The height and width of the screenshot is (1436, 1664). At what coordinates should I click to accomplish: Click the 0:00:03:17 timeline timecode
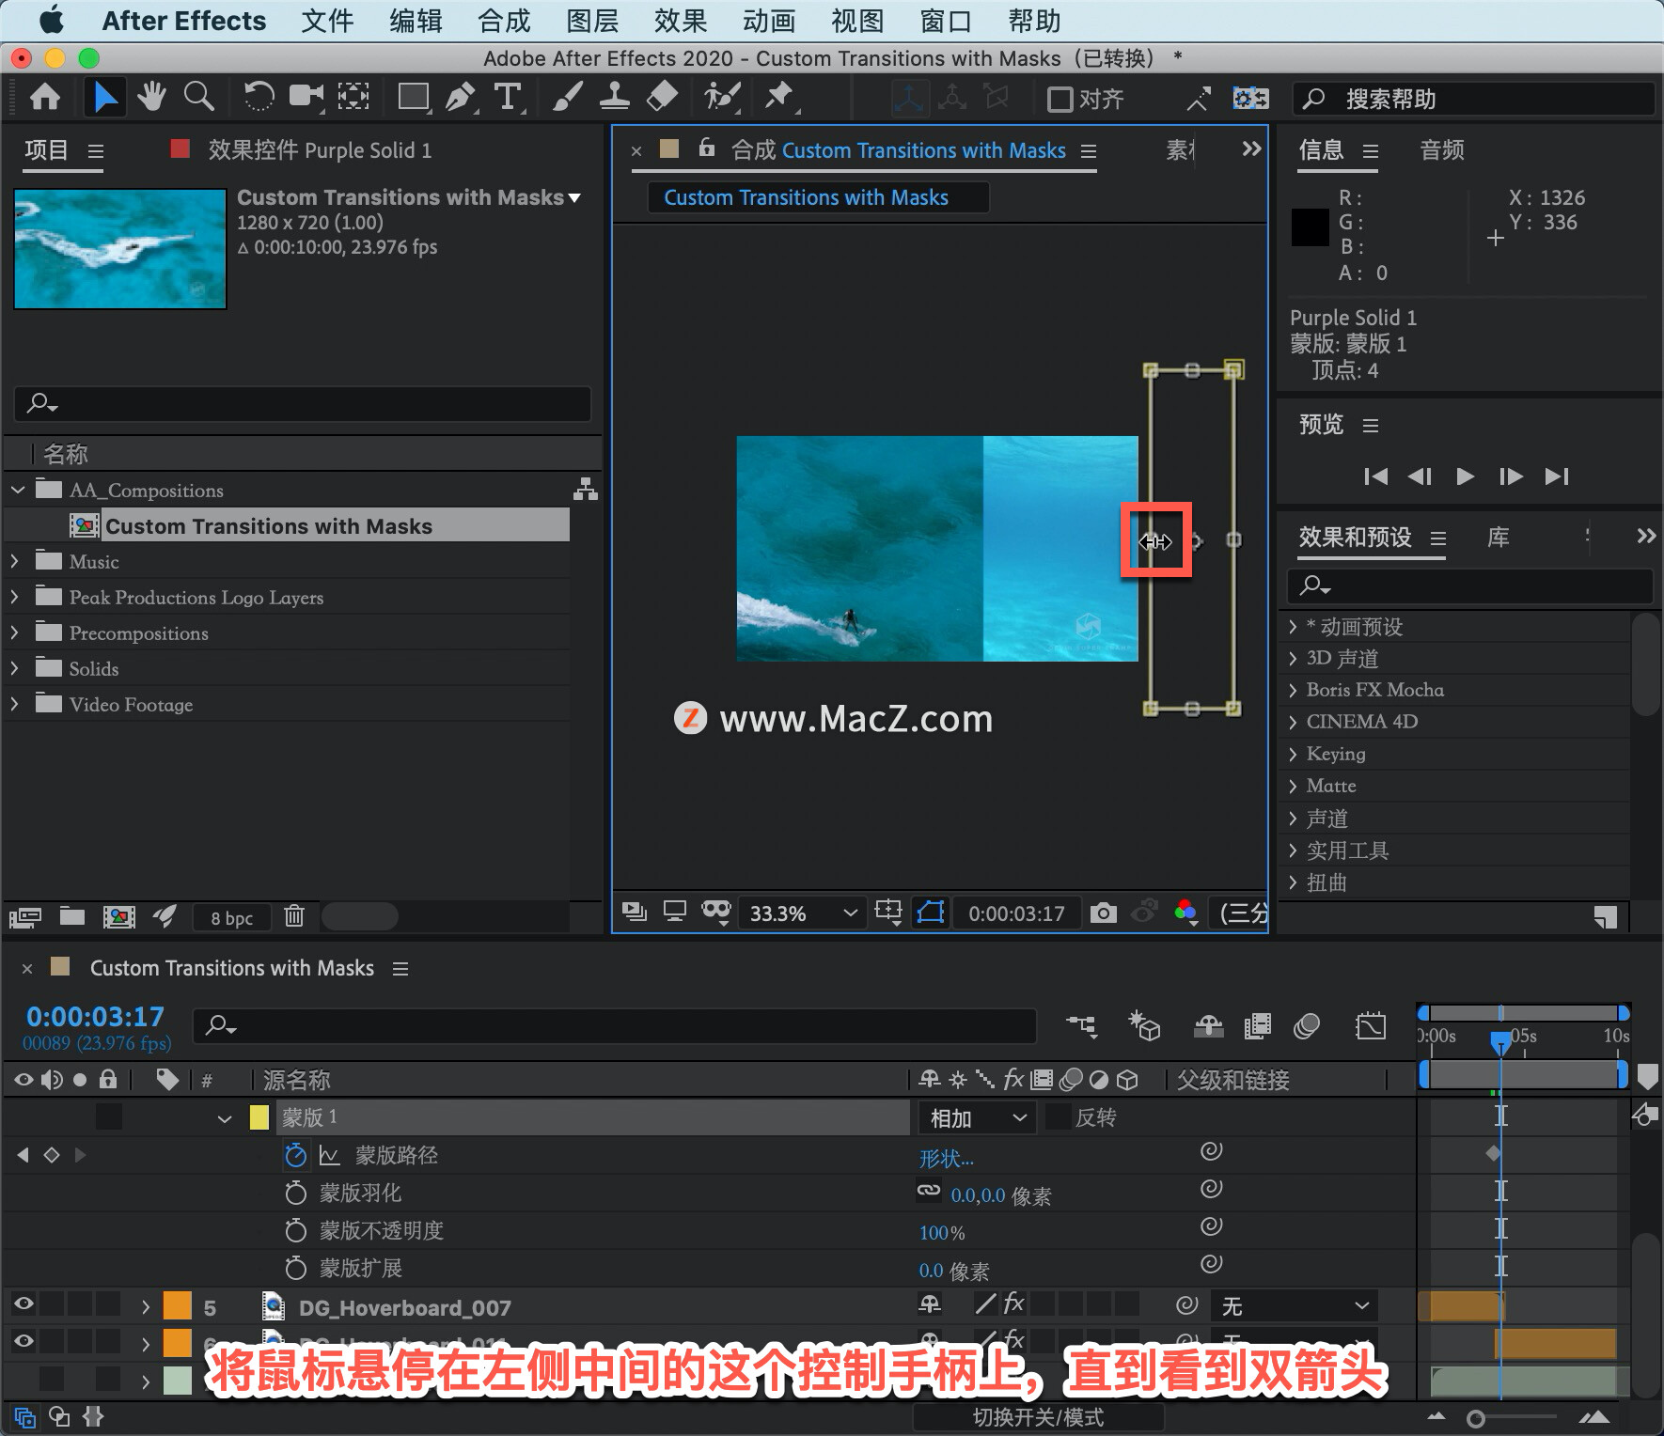(95, 1016)
